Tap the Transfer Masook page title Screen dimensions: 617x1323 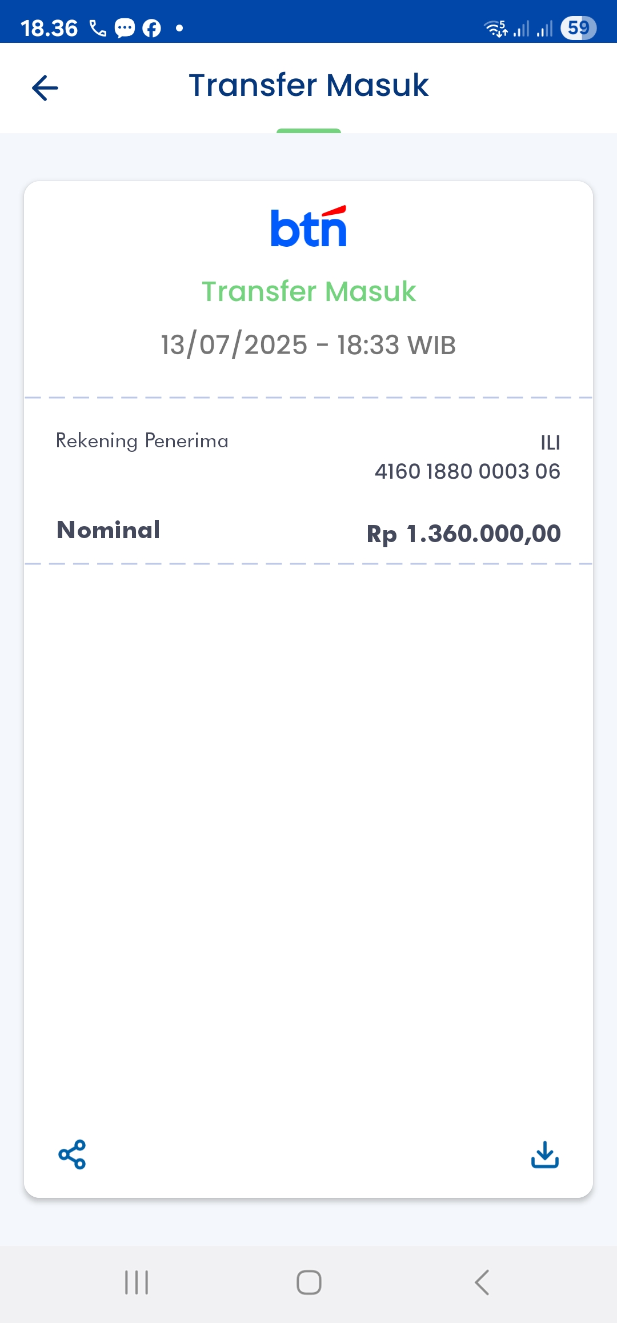tap(308, 86)
